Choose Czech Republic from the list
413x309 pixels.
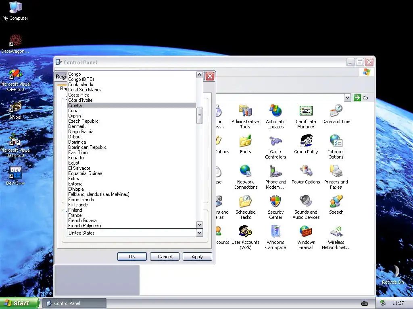click(132, 121)
